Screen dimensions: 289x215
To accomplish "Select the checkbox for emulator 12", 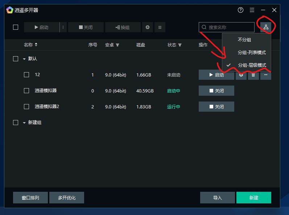I will click(26, 75).
